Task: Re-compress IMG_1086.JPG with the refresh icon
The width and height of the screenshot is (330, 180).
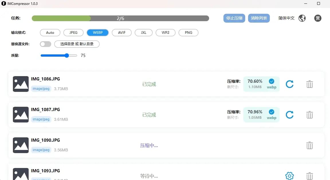Action: (x=290, y=84)
